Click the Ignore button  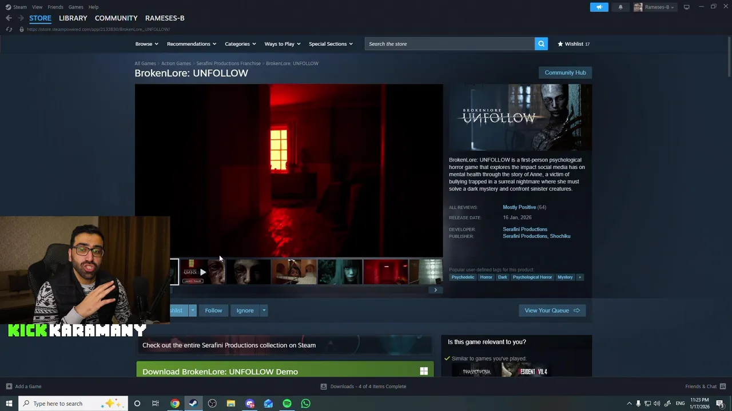click(245, 311)
